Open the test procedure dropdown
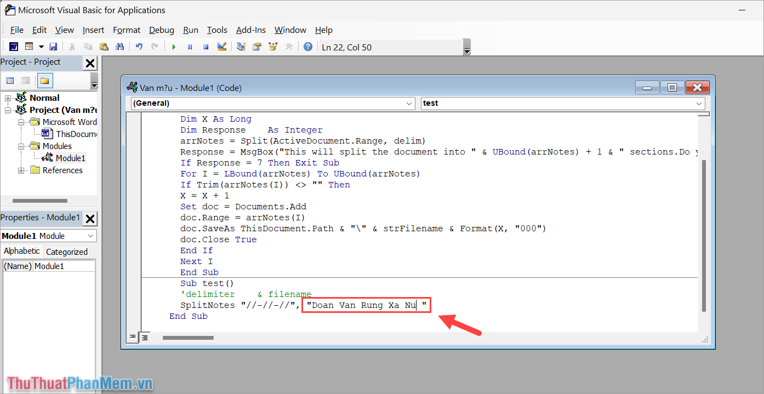Viewport: 764px width, 394px height. click(563, 103)
